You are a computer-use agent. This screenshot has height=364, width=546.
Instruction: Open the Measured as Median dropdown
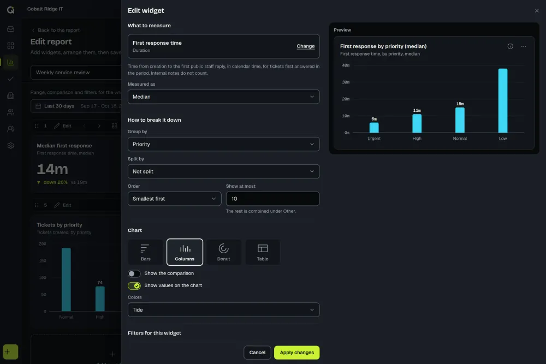click(223, 97)
